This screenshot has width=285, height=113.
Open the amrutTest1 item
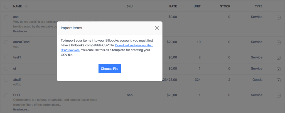coord(22,42)
